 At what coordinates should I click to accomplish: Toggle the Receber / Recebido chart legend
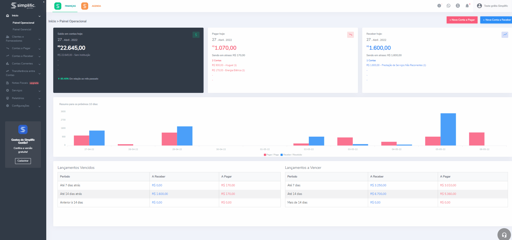coord(291,155)
